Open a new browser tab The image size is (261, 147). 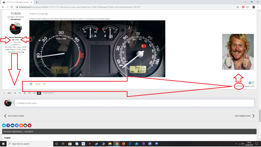(37, 2)
